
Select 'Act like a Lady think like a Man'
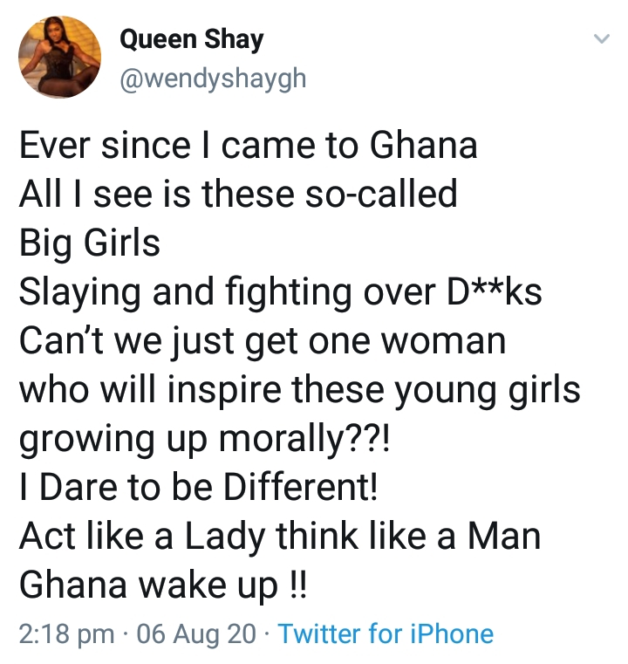click(280, 537)
